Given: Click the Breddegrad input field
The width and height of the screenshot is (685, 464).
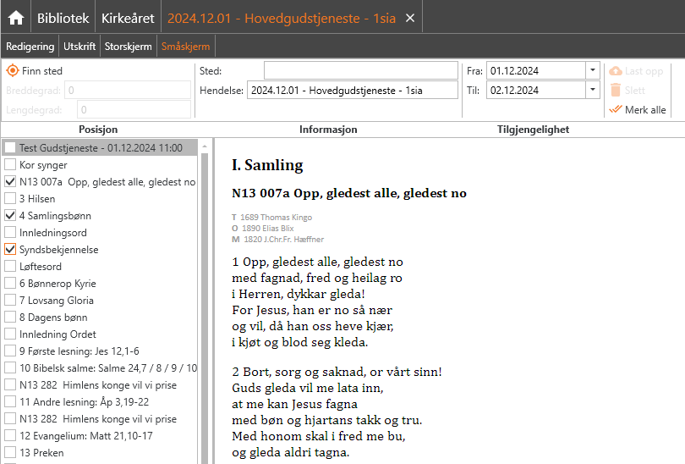Looking at the screenshot, I should (128, 90).
